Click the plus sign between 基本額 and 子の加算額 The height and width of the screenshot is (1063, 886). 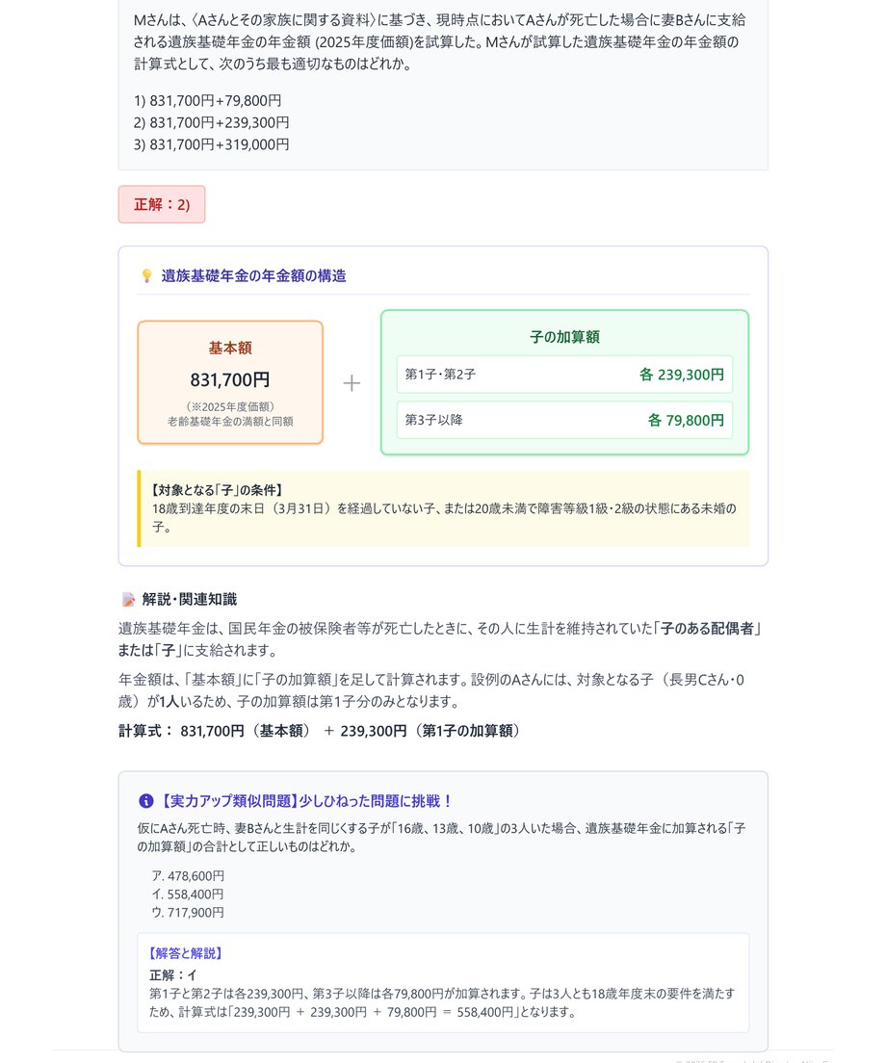[x=352, y=383]
